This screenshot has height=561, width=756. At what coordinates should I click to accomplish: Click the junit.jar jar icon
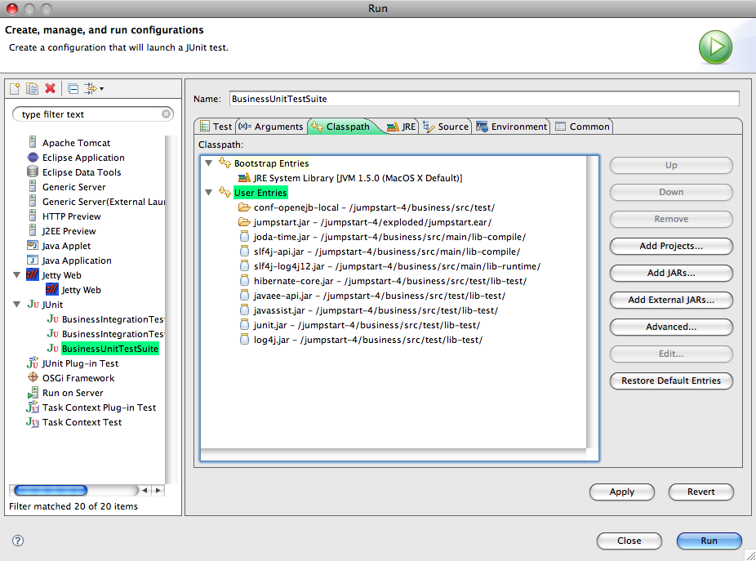[244, 325]
